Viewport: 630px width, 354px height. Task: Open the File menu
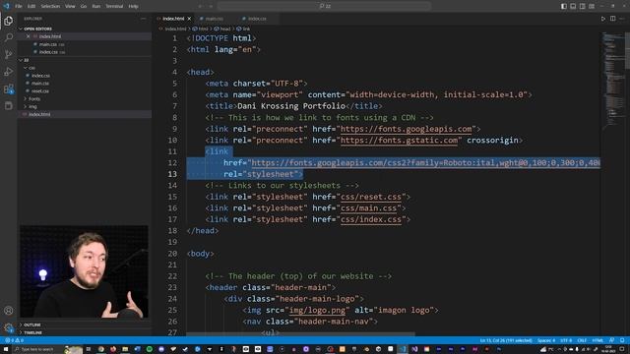(19, 6)
